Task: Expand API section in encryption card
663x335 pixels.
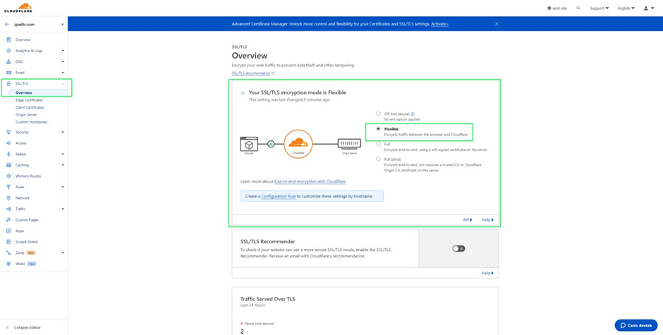Action: coord(468,220)
